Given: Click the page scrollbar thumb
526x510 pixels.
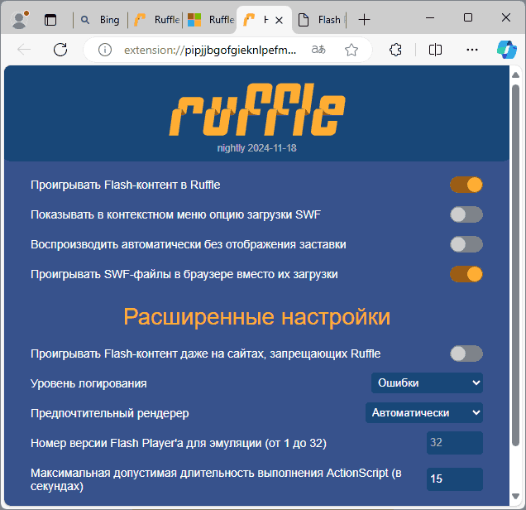Looking at the screenshot, I should [x=516, y=265].
